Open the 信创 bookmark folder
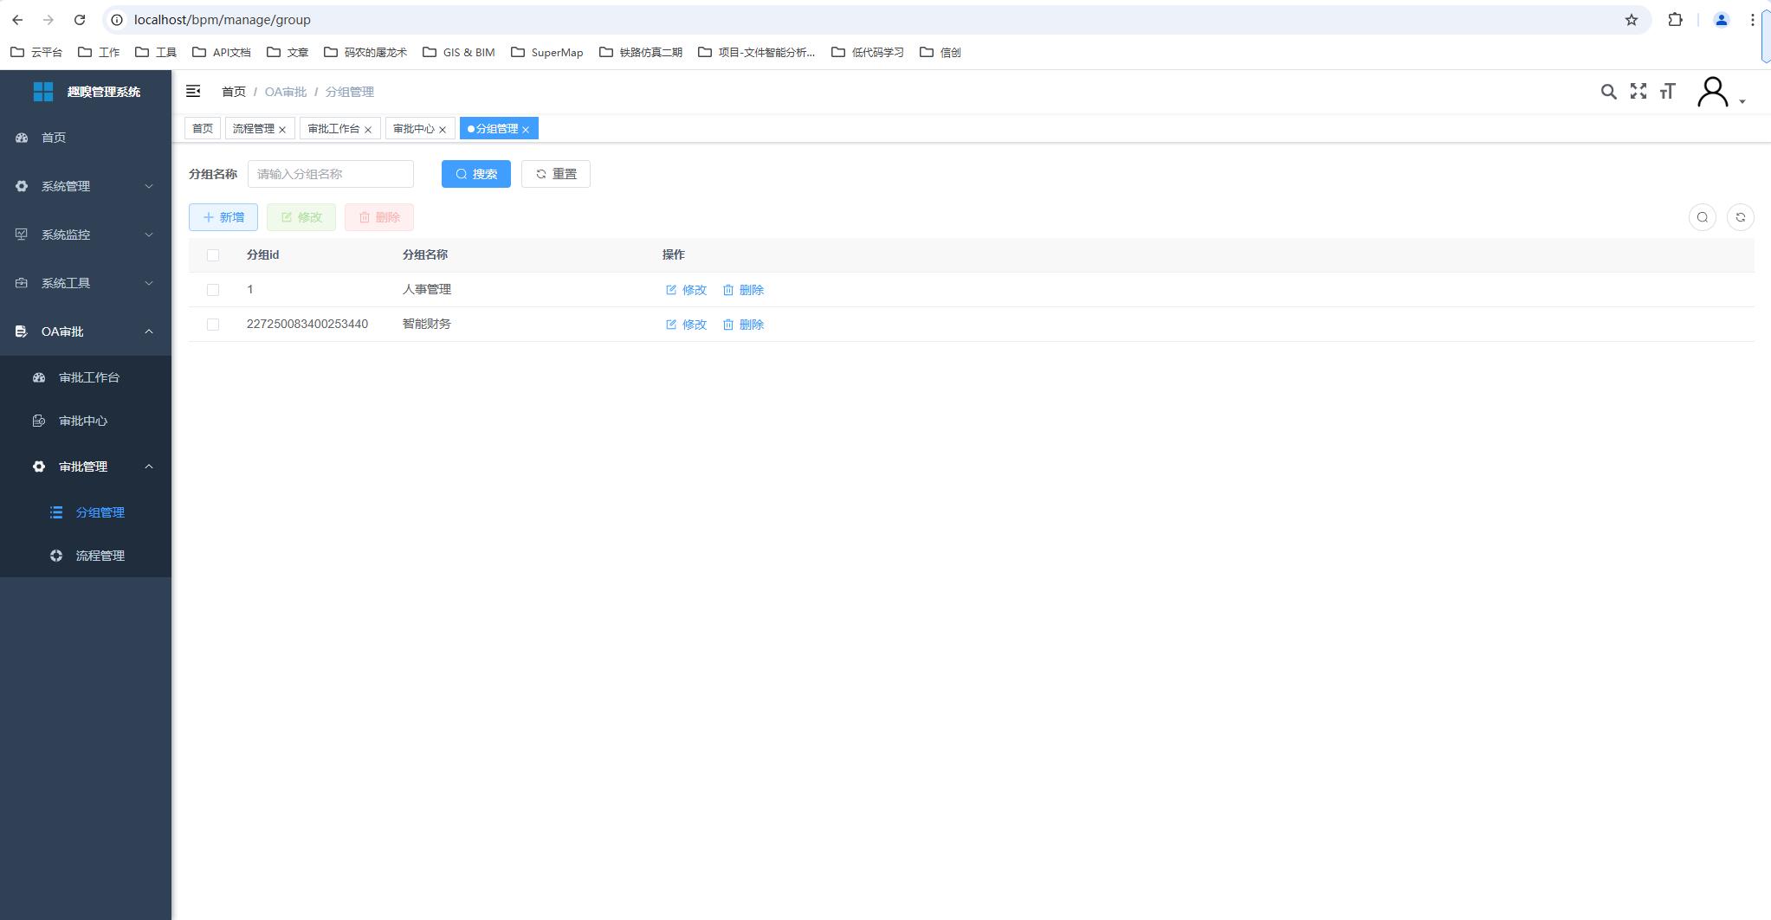 (x=940, y=52)
